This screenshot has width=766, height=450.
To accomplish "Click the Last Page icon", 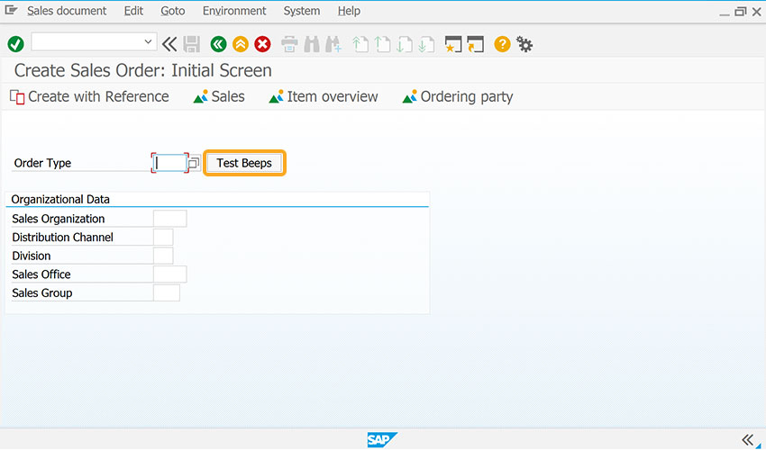I will [x=426, y=44].
